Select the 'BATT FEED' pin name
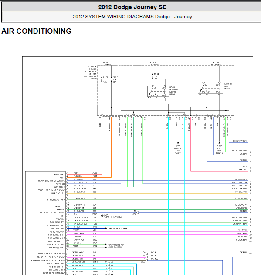Image resolution: width=261 pixels, height=275 pixels. (60, 174)
